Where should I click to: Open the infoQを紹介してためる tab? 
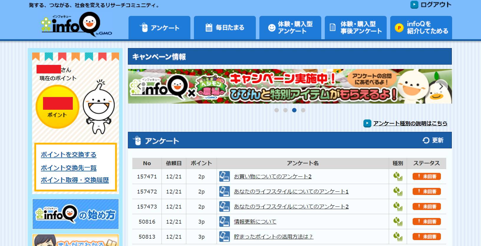tap(421, 28)
